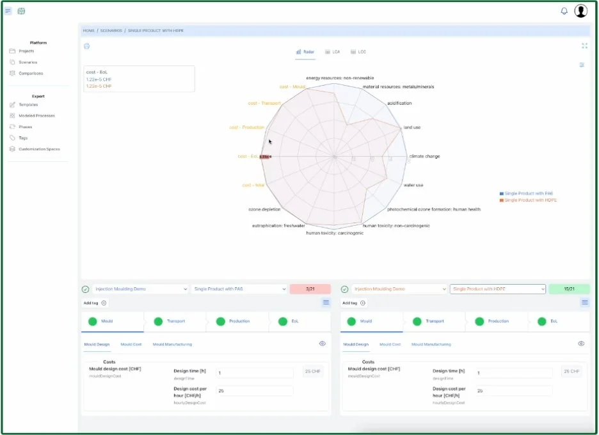Select the Mould phase in the left panel
This screenshot has width=599, height=435.
tap(113, 322)
